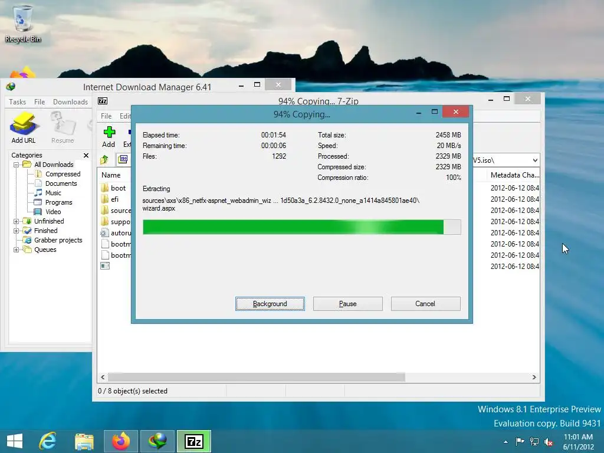
Task: Click the taskbar clock showing 11:01 AM
Action: pyautogui.click(x=578, y=442)
